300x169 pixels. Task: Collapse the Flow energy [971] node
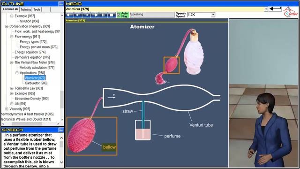click(x=12, y=37)
